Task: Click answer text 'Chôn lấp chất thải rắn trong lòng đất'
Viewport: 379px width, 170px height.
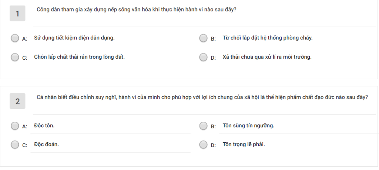Action: [x=79, y=57]
